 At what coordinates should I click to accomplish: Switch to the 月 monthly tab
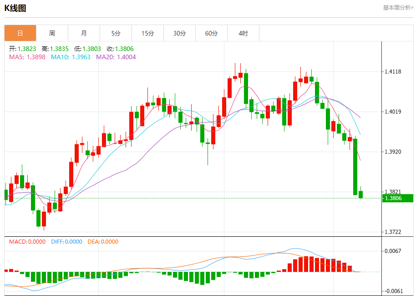pyautogui.click(x=84, y=33)
